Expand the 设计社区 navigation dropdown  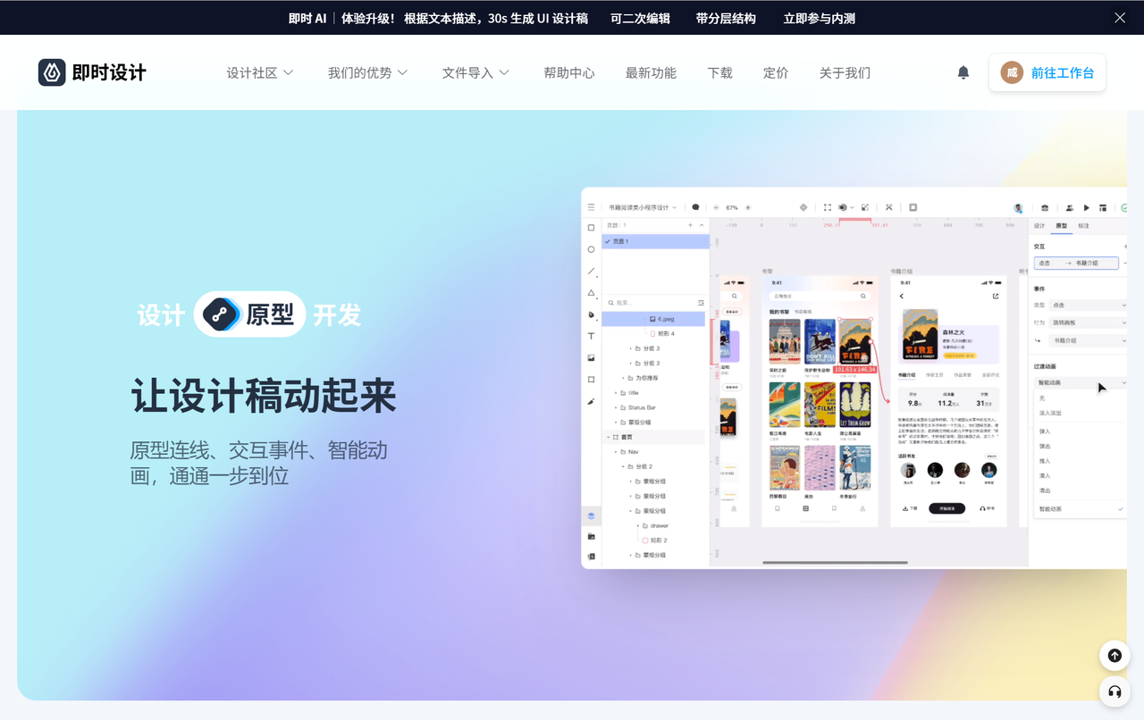(x=259, y=72)
